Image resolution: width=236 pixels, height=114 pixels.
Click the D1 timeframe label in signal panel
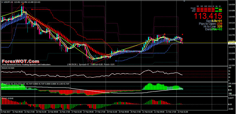(220, 6)
